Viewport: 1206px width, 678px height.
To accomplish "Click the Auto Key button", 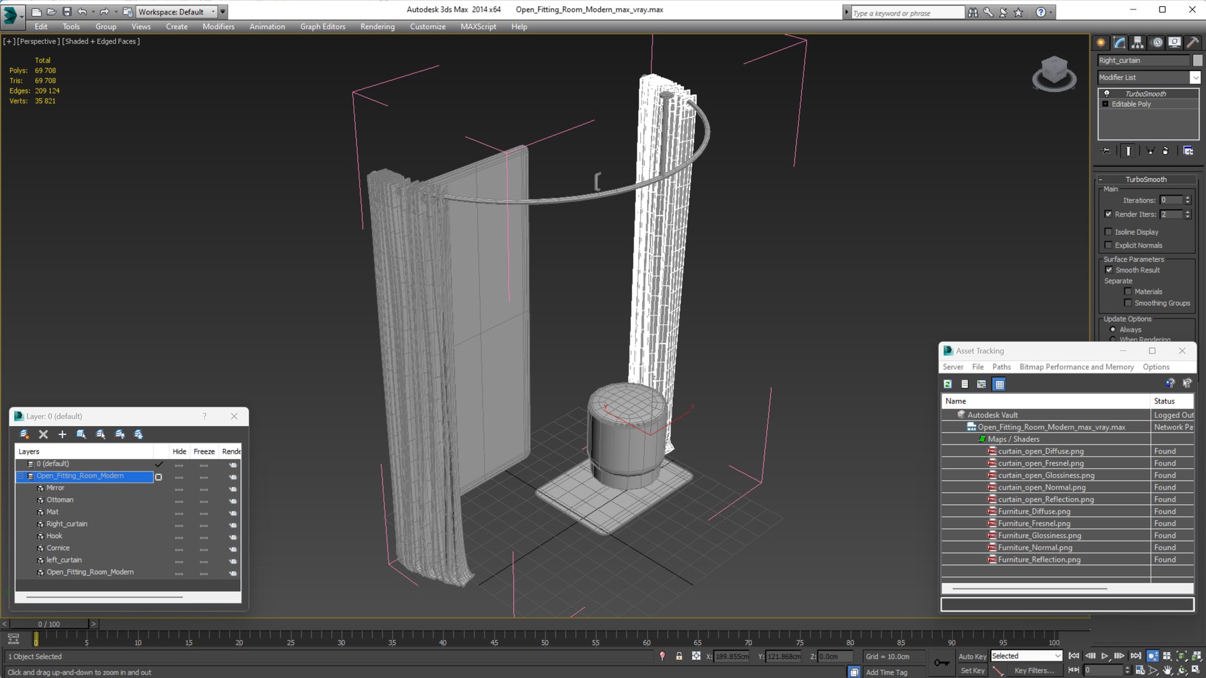I will click(x=972, y=656).
